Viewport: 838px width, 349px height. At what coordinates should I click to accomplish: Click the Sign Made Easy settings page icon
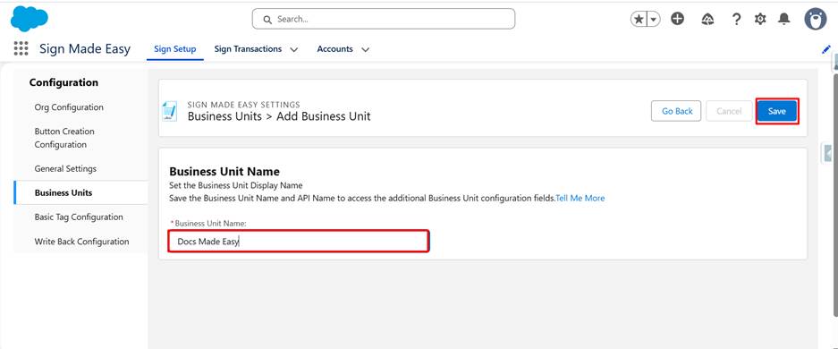169,111
